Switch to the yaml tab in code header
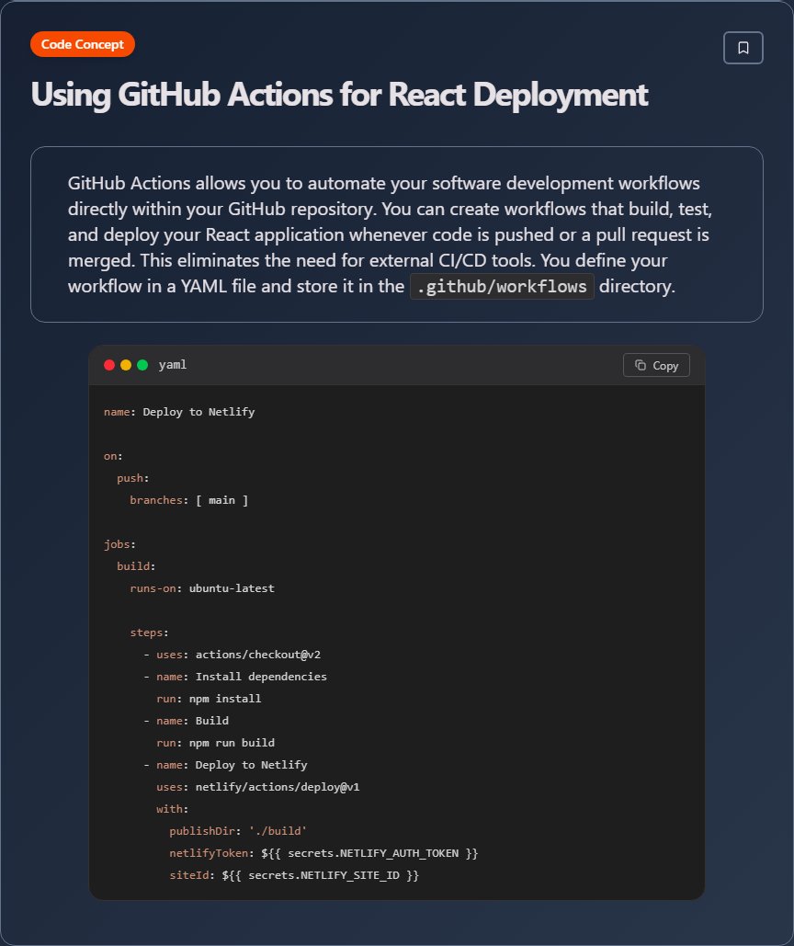This screenshot has height=946, width=794. coord(172,364)
